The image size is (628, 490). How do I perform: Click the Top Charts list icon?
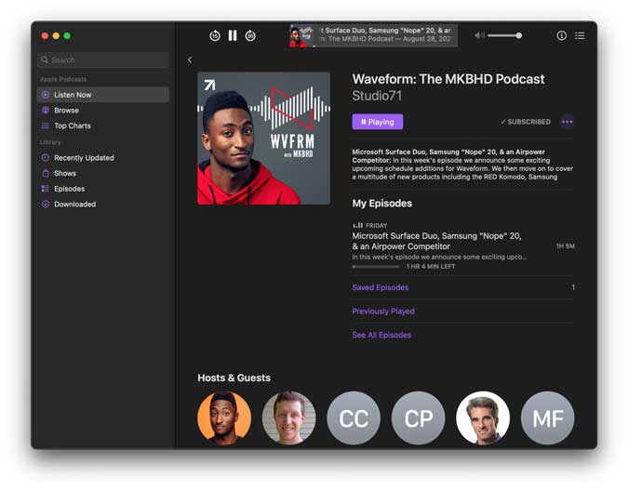point(46,126)
